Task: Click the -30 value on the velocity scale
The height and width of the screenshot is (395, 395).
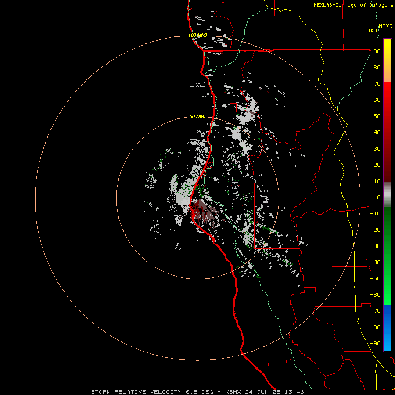Action: click(375, 246)
